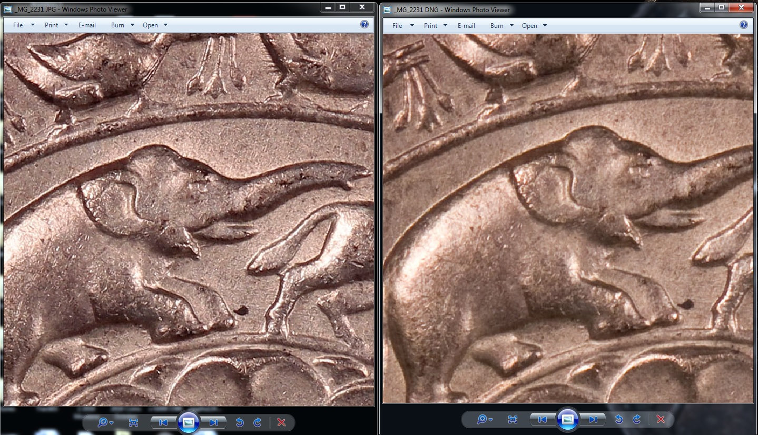Expand Print dropdown arrow in JPG window

(66, 25)
